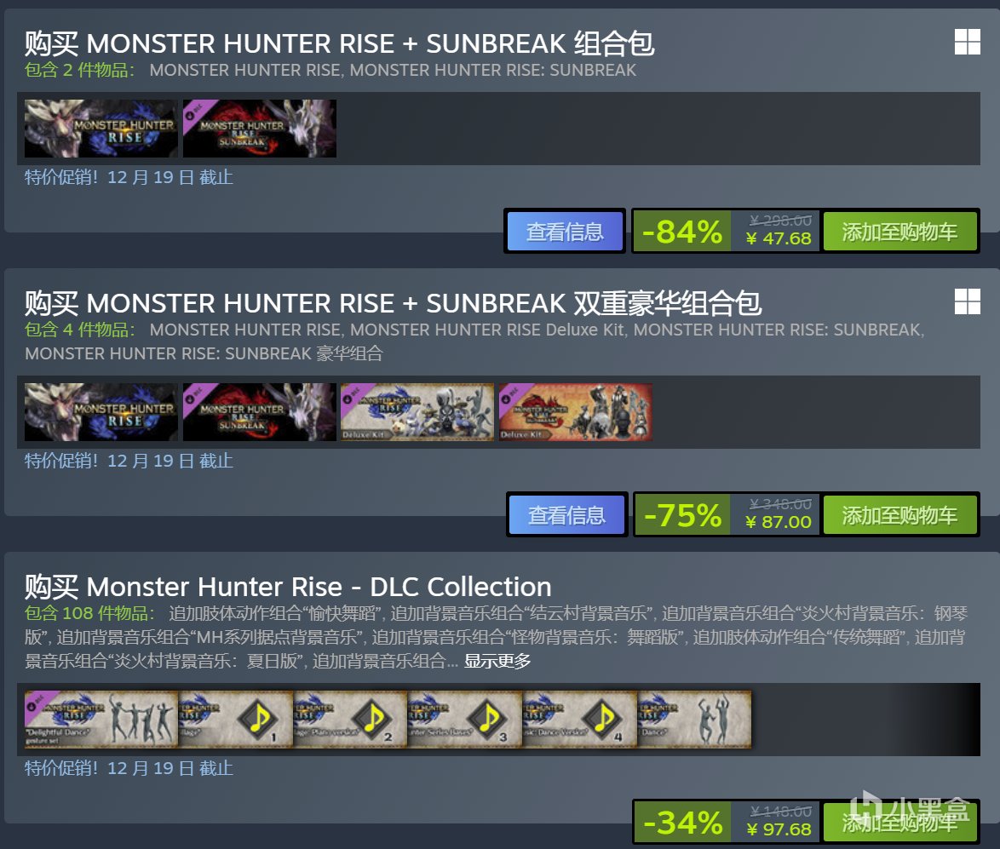Open music note thumbnail numbered 1

[235, 720]
